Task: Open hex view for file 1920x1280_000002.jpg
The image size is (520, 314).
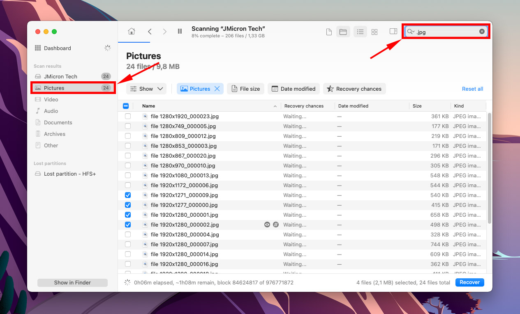Action: pyautogui.click(x=276, y=225)
